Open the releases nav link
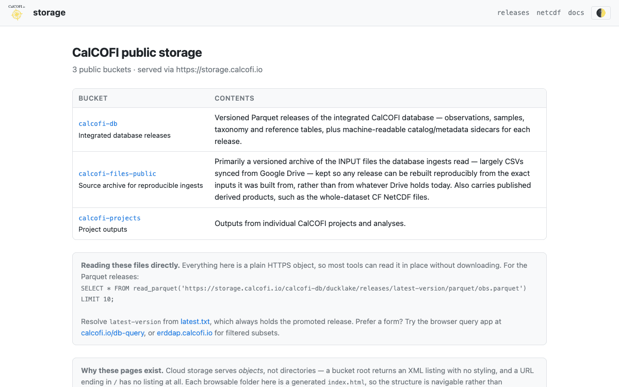 [513, 13]
